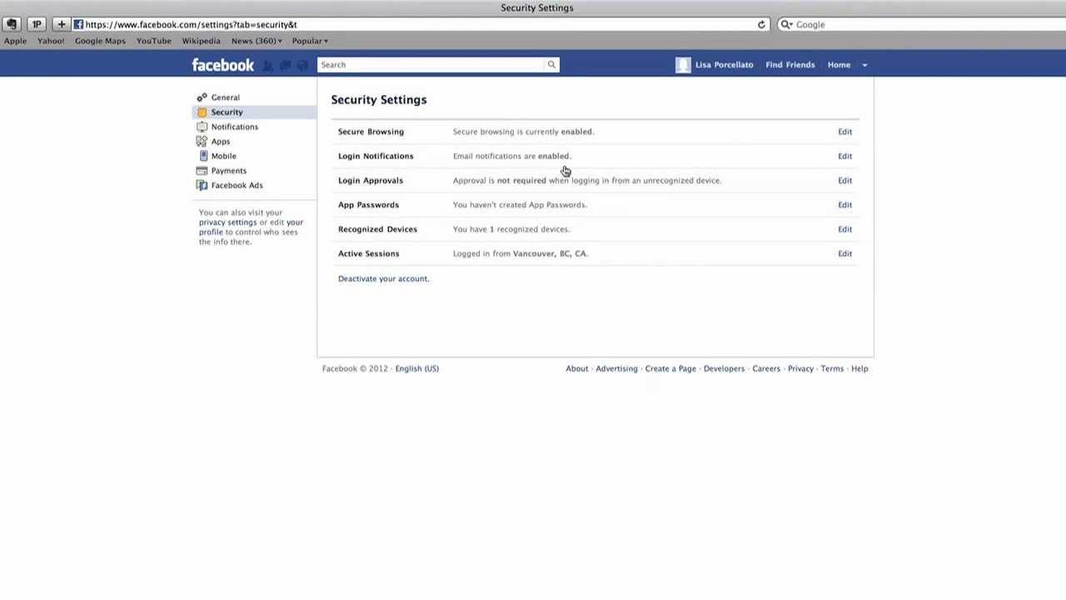Open the Wikipedia bookmark
Viewport: 1066px width, 600px height.
click(x=201, y=41)
